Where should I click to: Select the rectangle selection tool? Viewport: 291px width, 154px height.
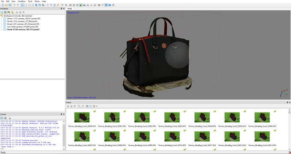pyautogui.click(x=26, y=5)
